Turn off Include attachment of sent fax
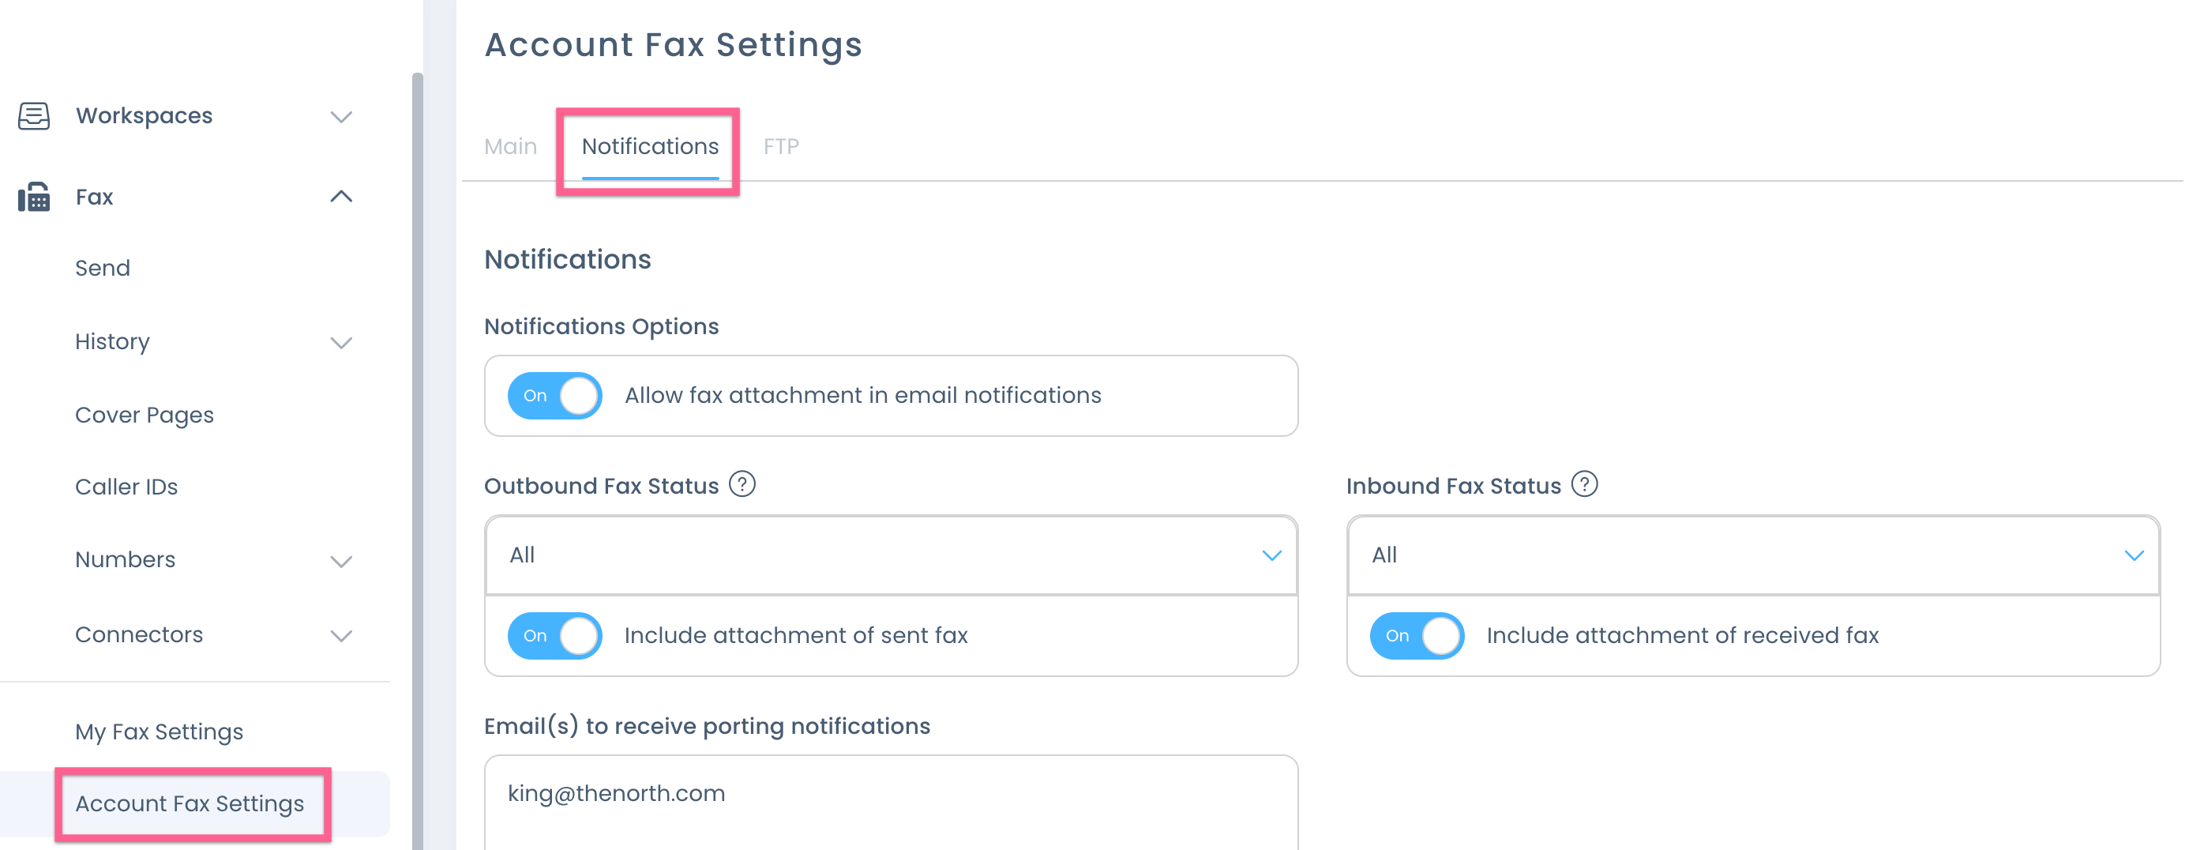The width and height of the screenshot is (2189, 850). point(555,636)
